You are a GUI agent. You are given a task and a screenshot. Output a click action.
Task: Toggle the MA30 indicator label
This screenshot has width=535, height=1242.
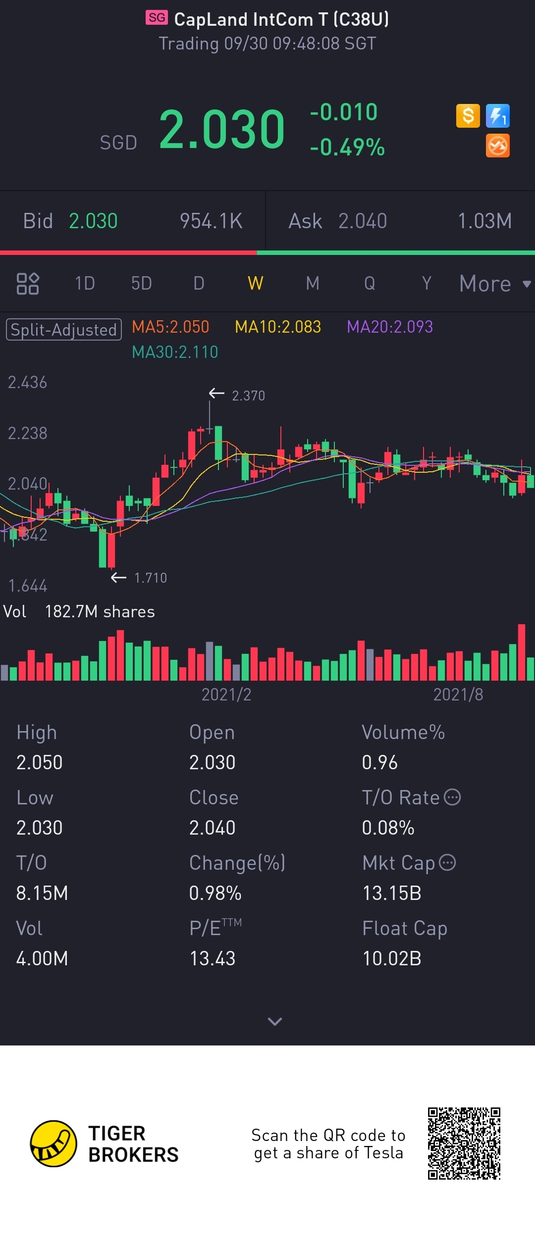[175, 352]
